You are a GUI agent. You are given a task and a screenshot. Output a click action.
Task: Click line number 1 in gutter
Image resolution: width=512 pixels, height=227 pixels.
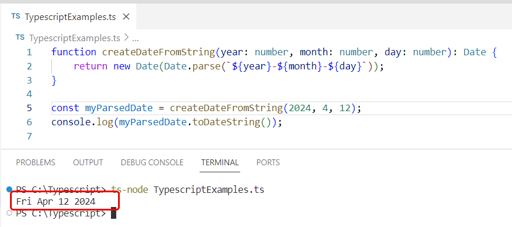pos(29,52)
